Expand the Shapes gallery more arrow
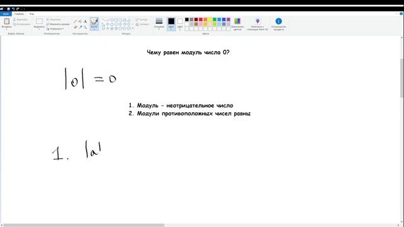 (x=133, y=28)
